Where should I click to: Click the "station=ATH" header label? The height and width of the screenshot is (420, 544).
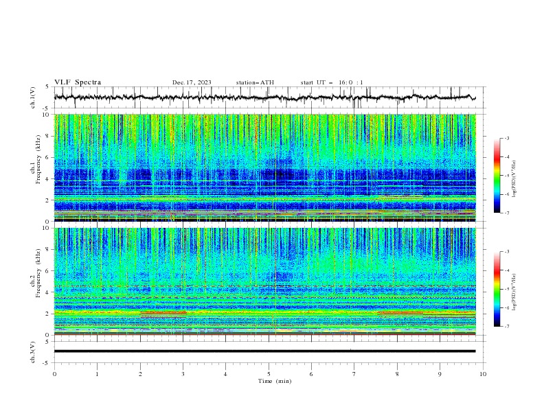point(255,82)
